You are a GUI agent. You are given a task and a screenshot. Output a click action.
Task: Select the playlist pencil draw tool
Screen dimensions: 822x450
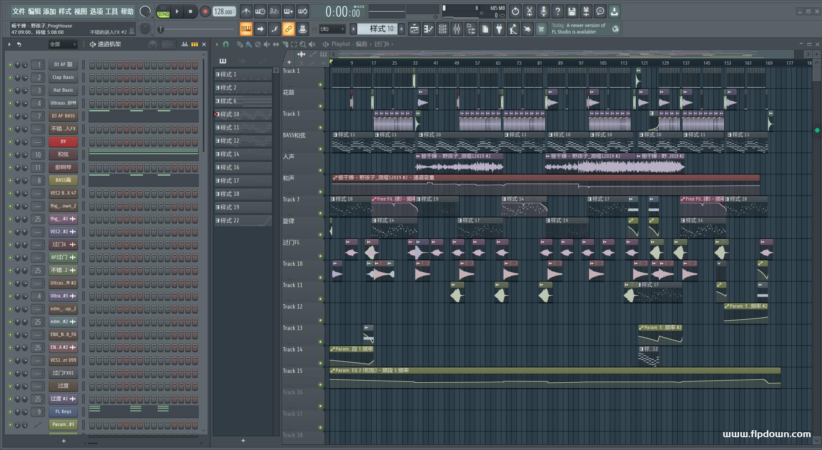[x=240, y=44]
